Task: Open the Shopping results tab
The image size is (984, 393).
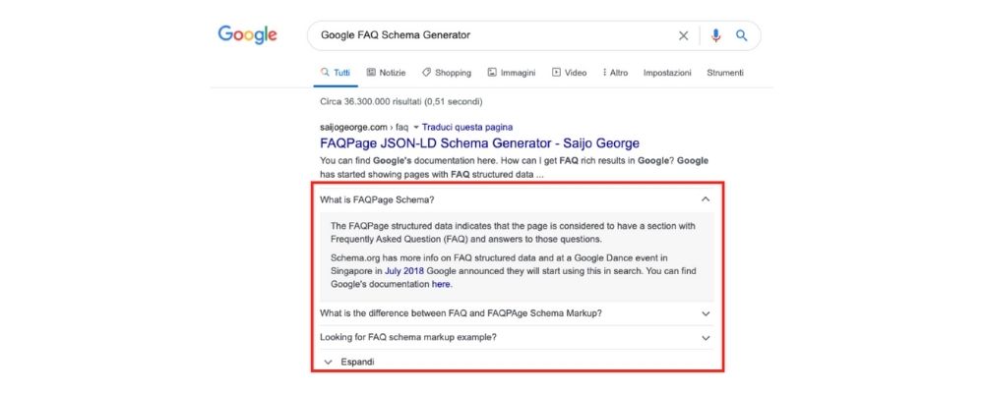Action: click(446, 73)
